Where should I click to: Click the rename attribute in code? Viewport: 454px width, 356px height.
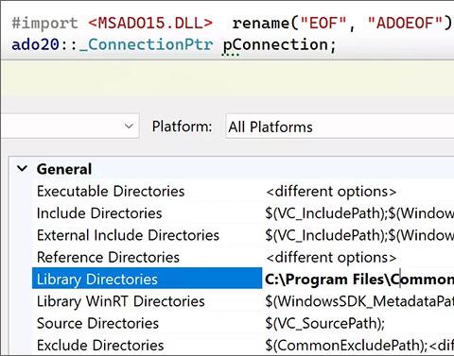[x=261, y=23]
